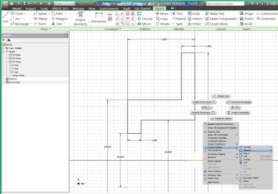
Task: Click Create Line marking menu button
Action: click(221, 96)
